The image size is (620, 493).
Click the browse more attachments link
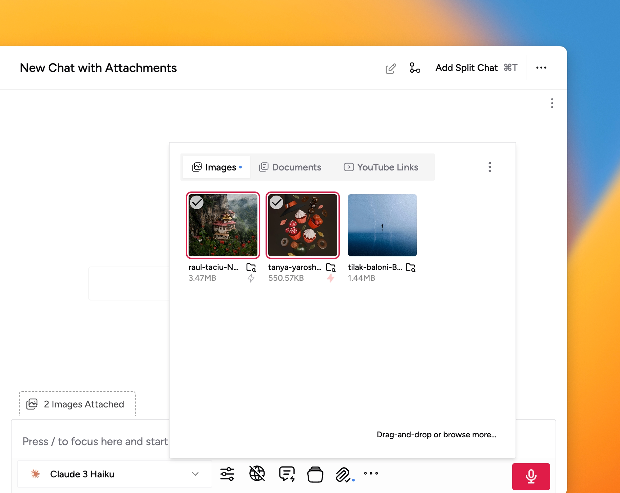(437, 434)
